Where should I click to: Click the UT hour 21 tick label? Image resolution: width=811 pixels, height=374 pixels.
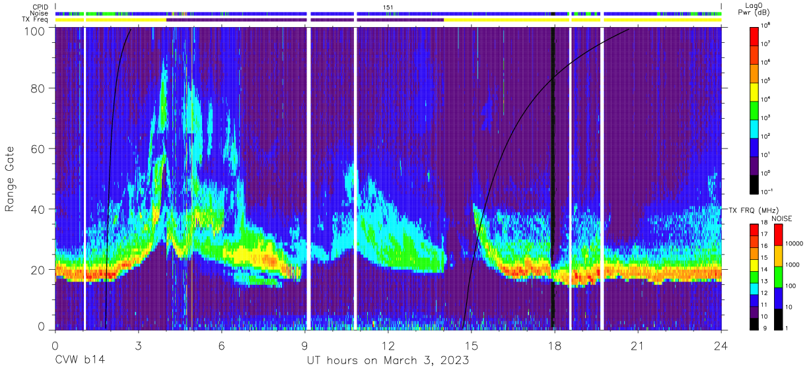pyautogui.click(x=638, y=345)
